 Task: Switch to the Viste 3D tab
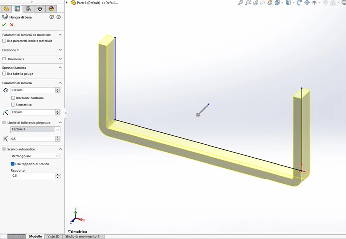pyautogui.click(x=53, y=236)
